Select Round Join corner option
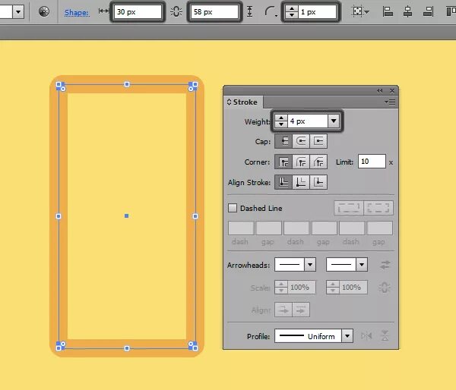 coord(301,162)
